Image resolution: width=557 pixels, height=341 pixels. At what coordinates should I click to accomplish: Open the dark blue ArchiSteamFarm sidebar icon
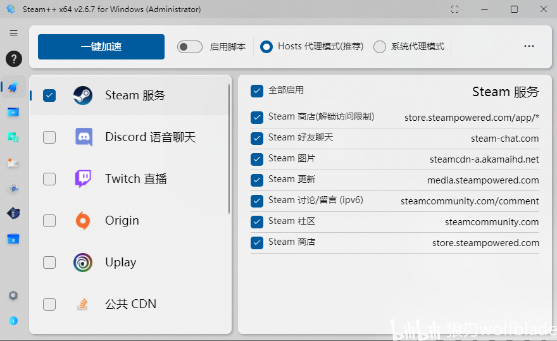(x=13, y=213)
